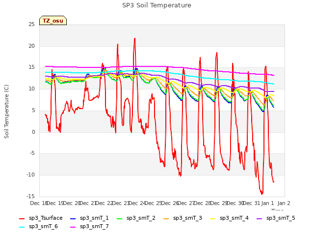Click the cyan sp3_smT_6 legend swatch
Screen dimensions: 314x236
[22, 227]
